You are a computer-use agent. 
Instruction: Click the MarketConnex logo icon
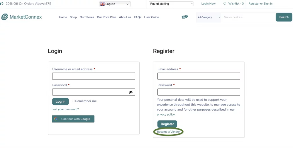(x=5, y=17)
